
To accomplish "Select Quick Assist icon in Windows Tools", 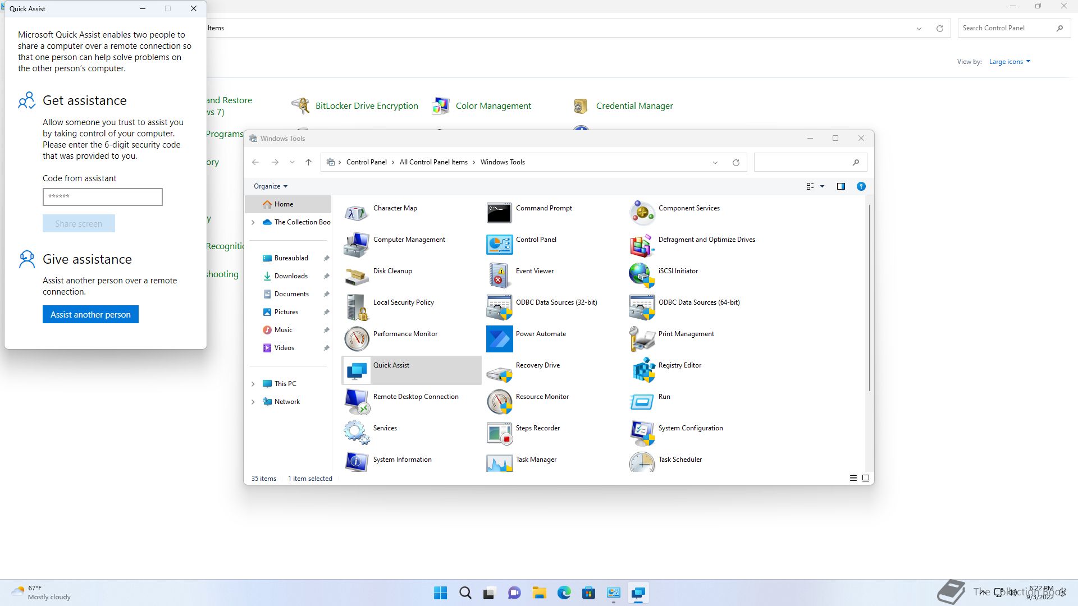I will [356, 370].
